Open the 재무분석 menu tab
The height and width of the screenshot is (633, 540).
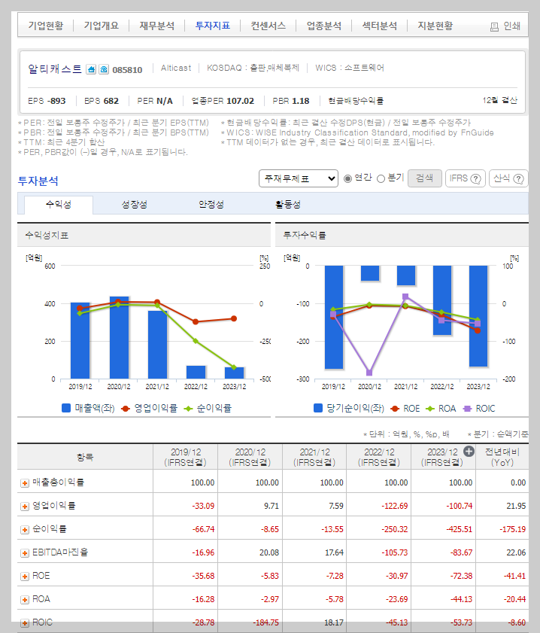tap(157, 26)
